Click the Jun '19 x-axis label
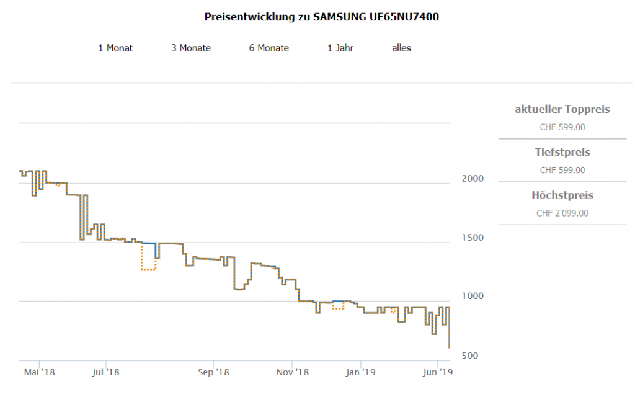This screenshot has width=635, height=394. pyautogui.click(x=437, y=372)
